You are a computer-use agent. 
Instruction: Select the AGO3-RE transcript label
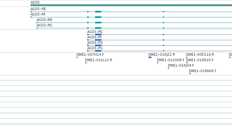38,9
